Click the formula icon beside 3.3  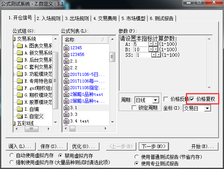[66, 114]
